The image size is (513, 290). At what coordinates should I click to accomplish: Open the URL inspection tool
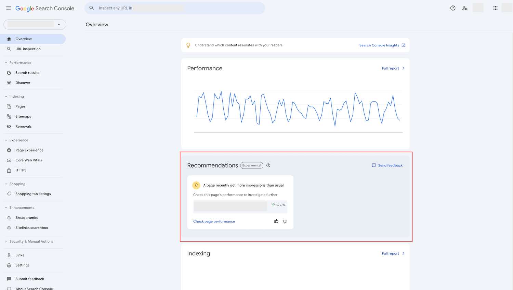(x=28, y=49)
